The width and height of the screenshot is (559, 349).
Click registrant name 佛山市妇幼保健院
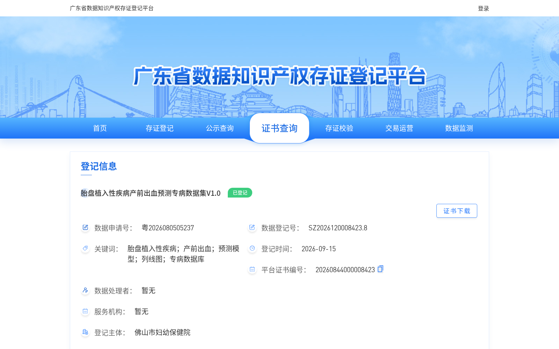click(162, 332)
